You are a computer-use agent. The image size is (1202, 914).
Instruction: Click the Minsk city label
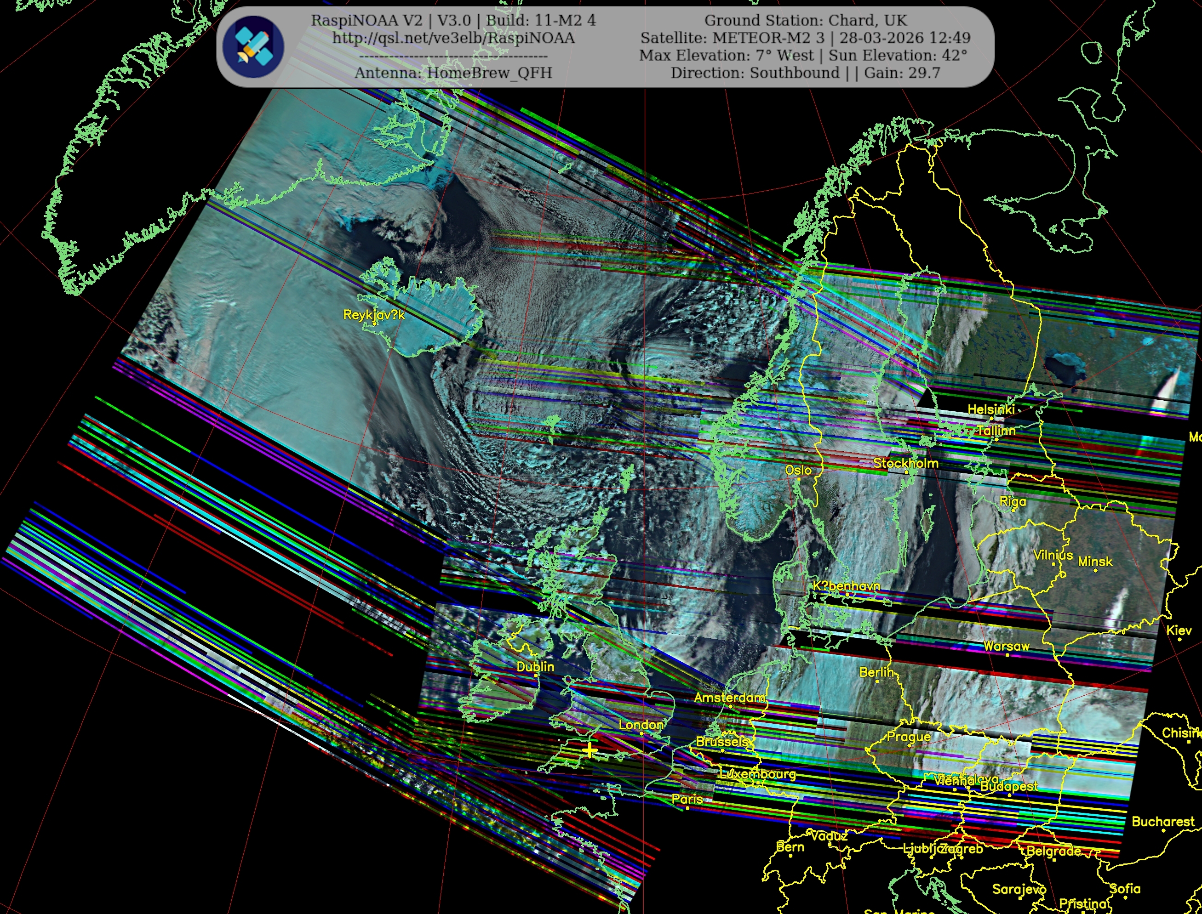tap(1095, 562)
